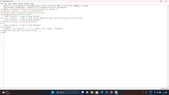Open Microsoft Store from taskbar
169x95 pixels.
pyautogui.click(x=97, y=92)
